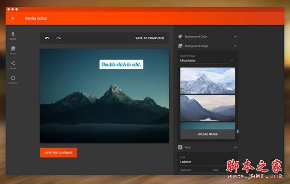
Task: Click the 'Background Color' section label
Action: [x=196, y=36]
